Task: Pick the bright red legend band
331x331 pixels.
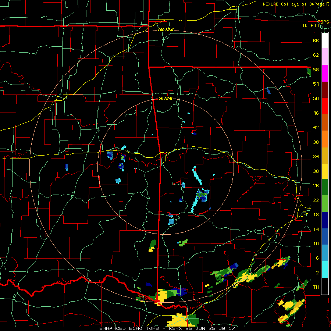Action: pyautogui.click(x=325, y=106)
